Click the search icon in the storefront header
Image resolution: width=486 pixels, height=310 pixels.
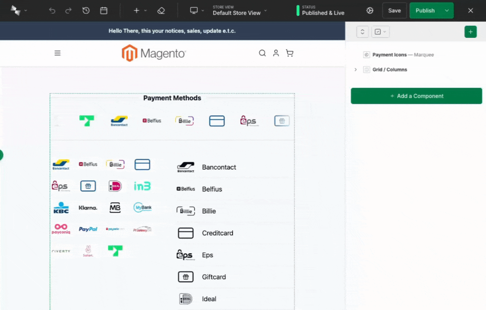[262, 53]
